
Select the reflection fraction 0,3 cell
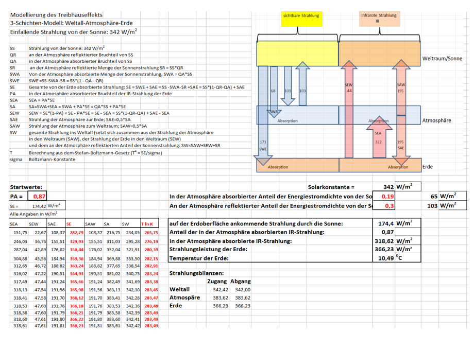click(x=384, y=205)
